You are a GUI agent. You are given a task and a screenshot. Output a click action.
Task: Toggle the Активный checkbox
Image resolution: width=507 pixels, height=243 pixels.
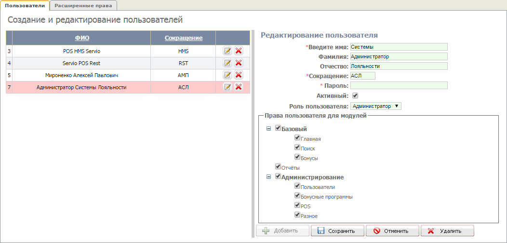pos(355,95)
